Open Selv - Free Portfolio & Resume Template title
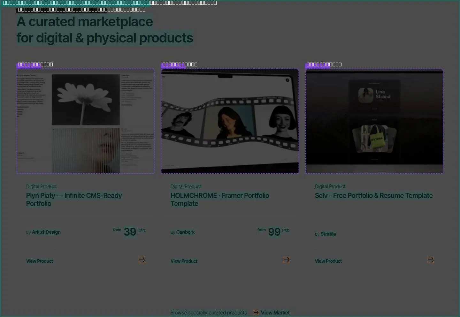 click(x=374, y=196)
